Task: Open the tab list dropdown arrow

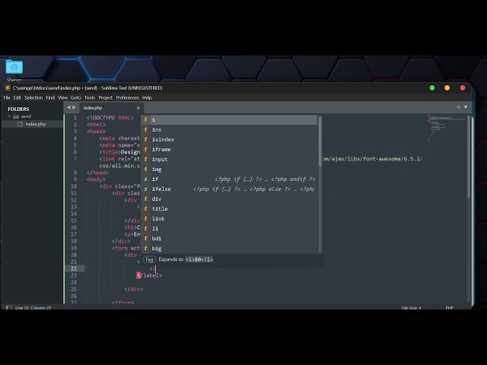Action: pyautogui.click(x=466, y=107)
